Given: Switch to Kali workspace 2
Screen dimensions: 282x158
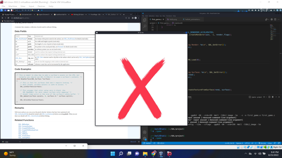Looking at the screenshot, I should pos(23,10).
